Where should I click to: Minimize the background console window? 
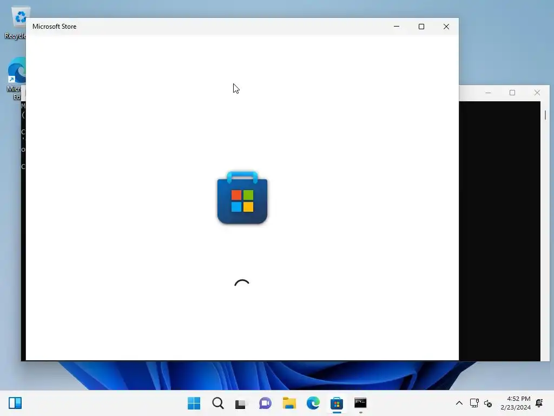pyautogui.click(x=489, y=93)
